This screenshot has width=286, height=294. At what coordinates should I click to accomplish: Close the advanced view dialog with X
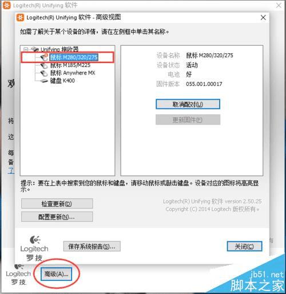click(x=263, y=18)
